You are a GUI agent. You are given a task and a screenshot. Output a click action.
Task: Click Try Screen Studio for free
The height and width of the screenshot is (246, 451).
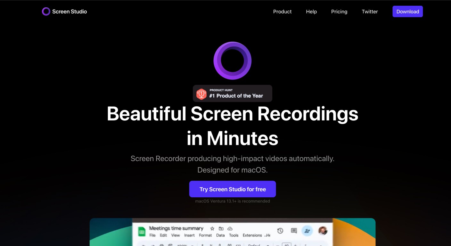[x=233, y=189]
